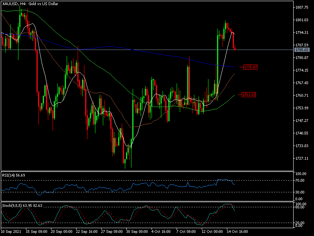Click the RSI(14) 56.69 indicator label
314x236 pixels.
[x=13, y=175]
